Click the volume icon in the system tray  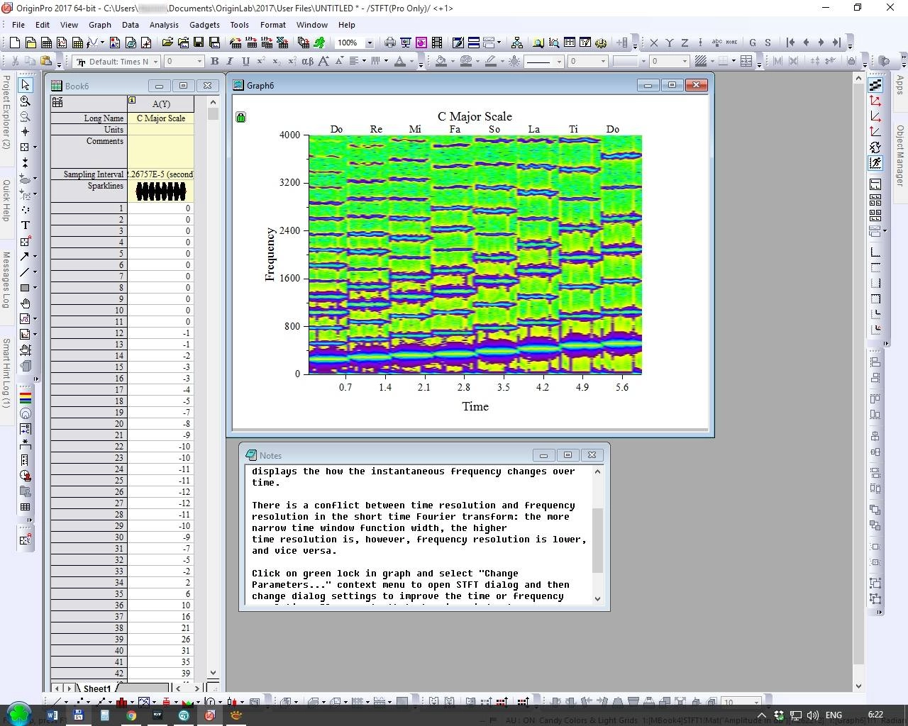tap(812, 715)
